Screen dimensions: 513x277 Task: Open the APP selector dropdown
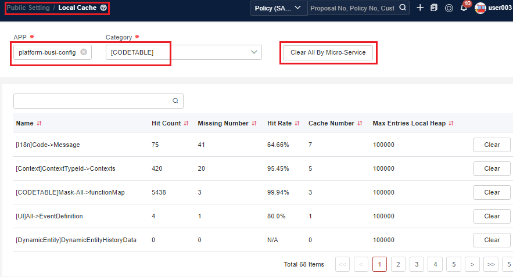tap(47, 52)
